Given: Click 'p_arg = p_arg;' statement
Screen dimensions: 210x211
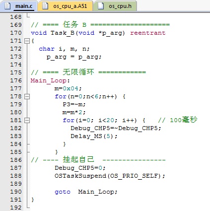Looking at the screenshot, I should pos(74,57).
